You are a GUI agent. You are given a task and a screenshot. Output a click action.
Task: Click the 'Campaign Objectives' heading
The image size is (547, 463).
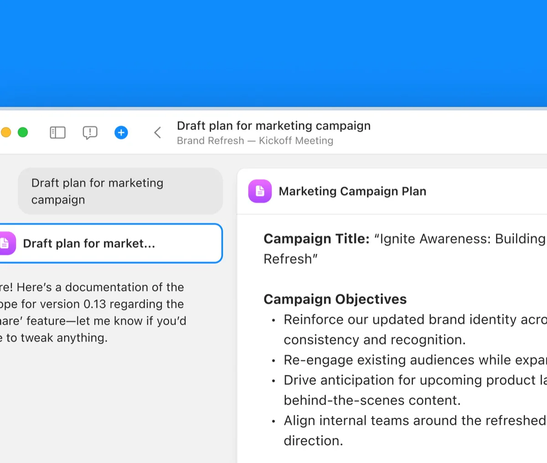pyautogui.click(x=335, y=299)
